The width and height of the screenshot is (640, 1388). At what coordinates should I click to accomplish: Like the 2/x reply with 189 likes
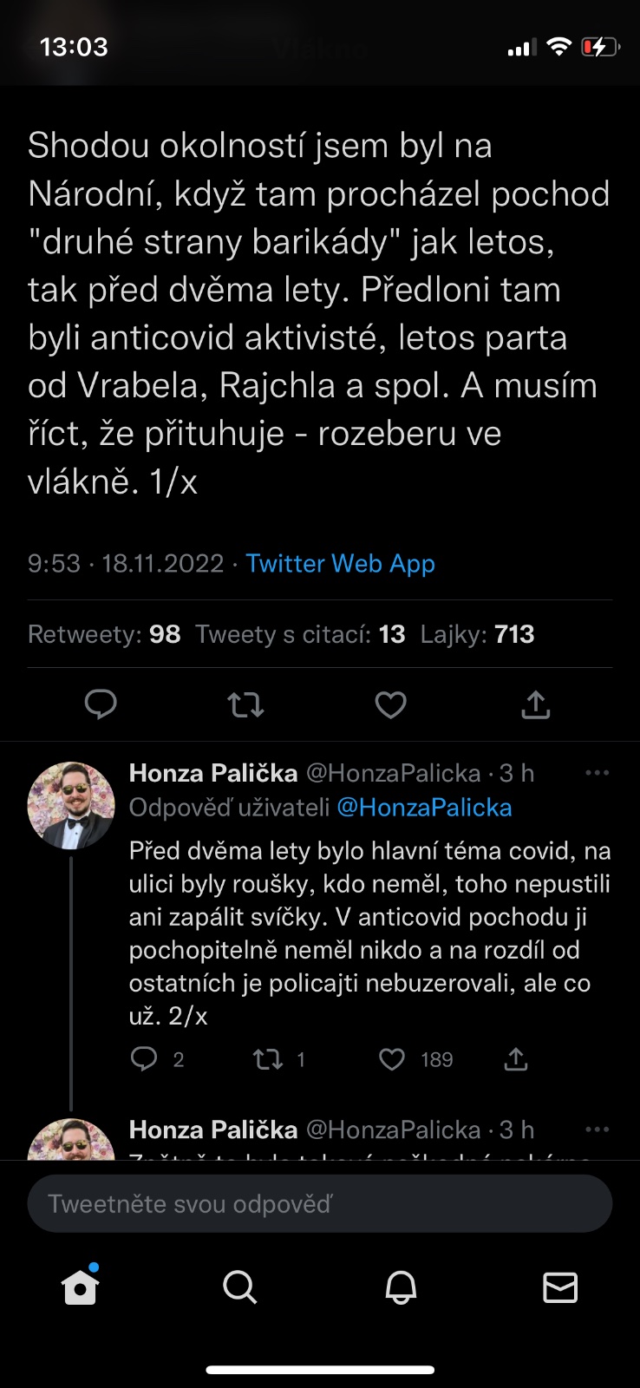pos(392,1059)
